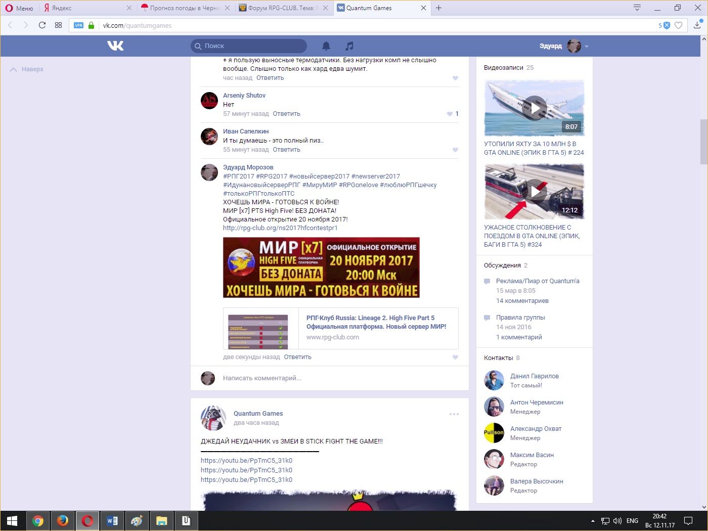Click the browser reload page icon
The width and height of the screenshot is (708, 531).
click(x=42, y=25)
